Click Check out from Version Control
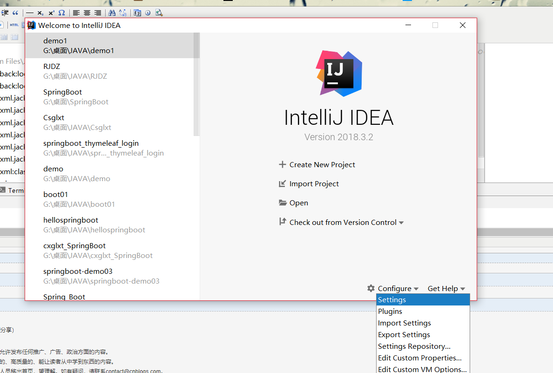This screenshot has height=373, width=553. tap(343, 222)
